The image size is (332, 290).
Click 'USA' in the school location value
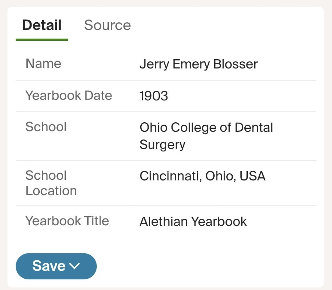click(x=252, y=176)
